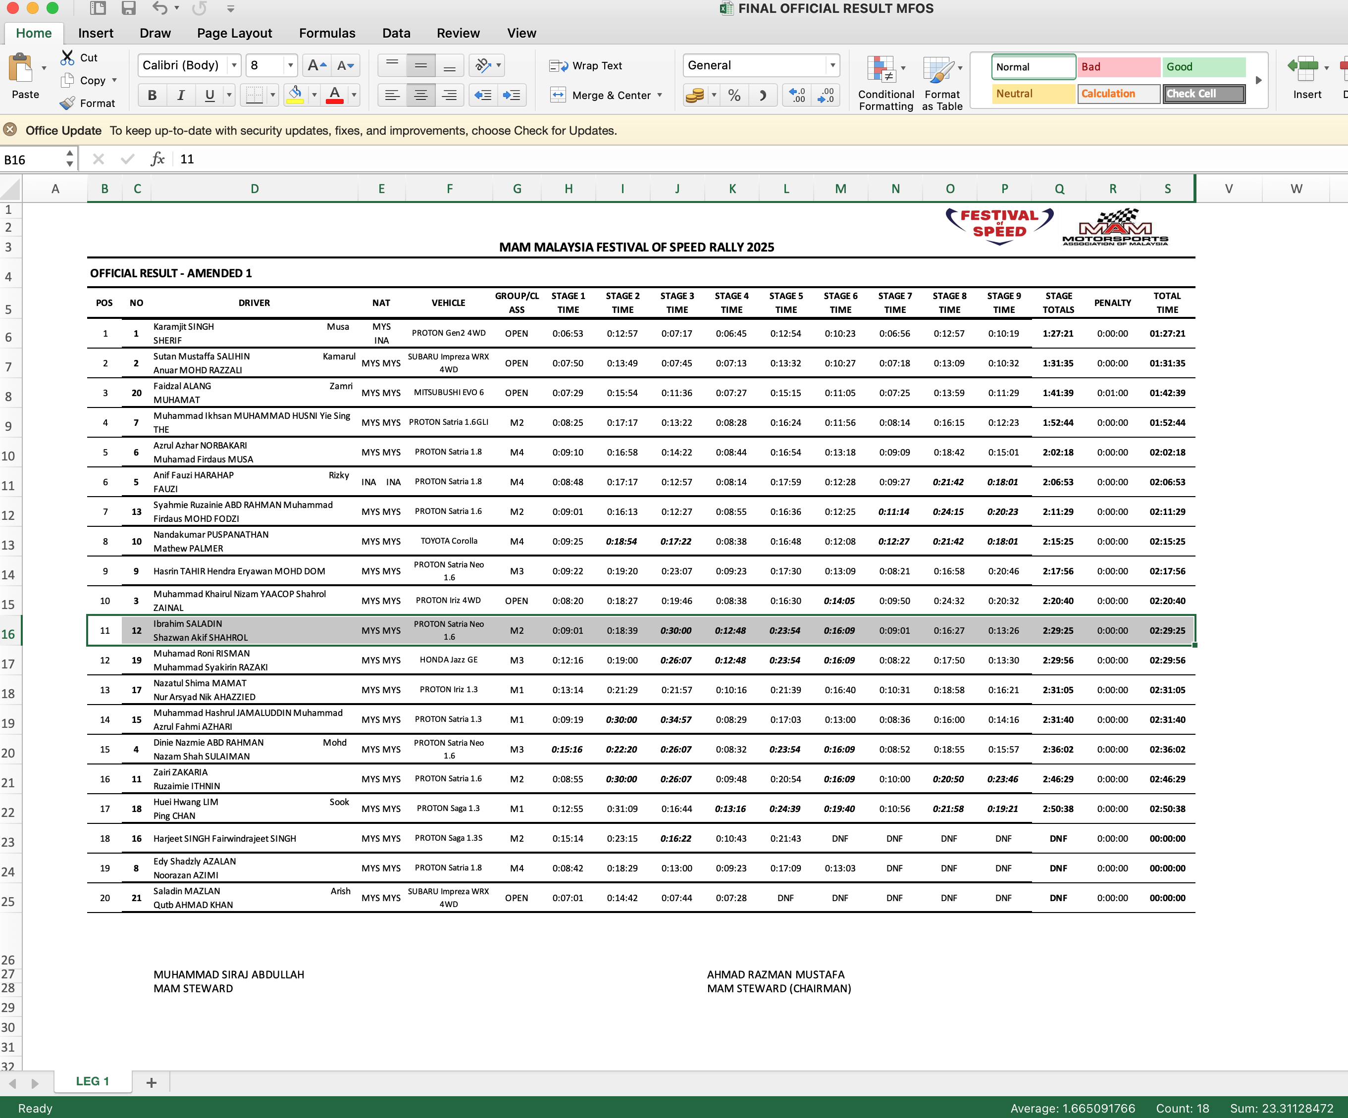Viewport: 1348px width, 1118px height.
Task: Select the Bad cell style
Action: point(1119,67)
